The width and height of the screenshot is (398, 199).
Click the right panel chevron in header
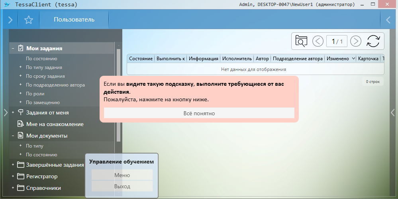388,20
